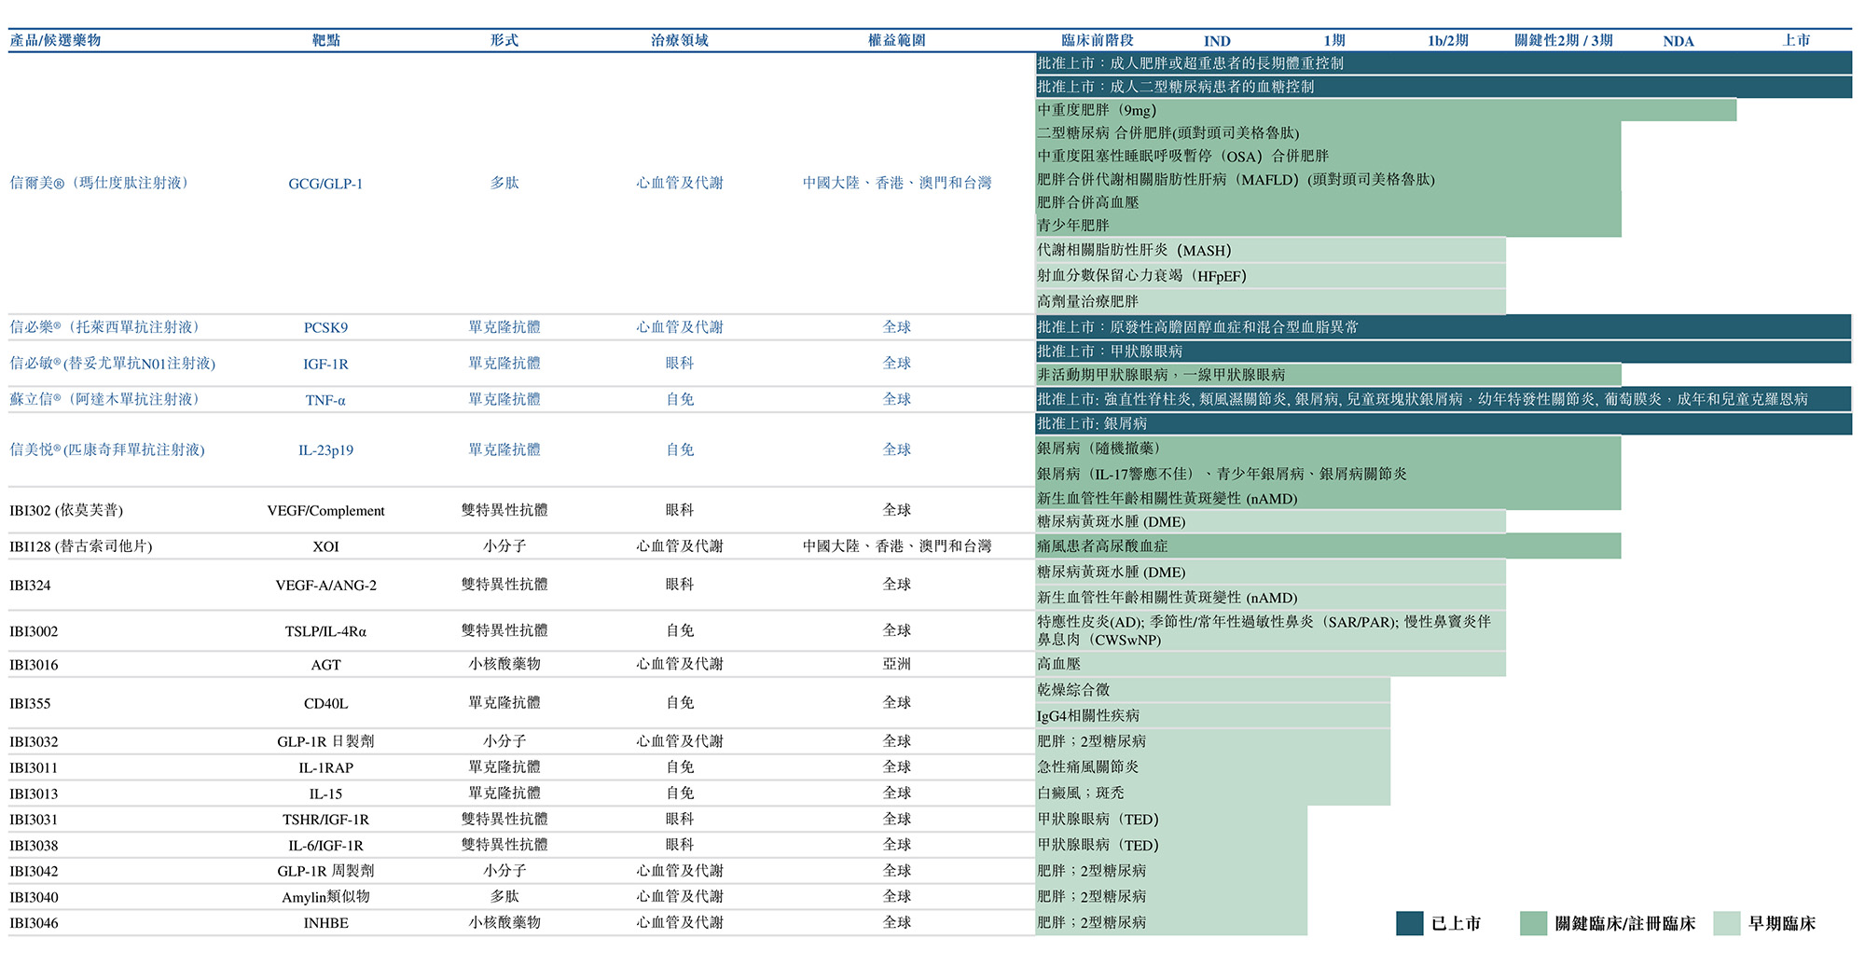Image resolution: width=1865 pixels, height=966 pixels.
Task: Click the PCSK9 target cell
Action: click(x=325, y=327)
